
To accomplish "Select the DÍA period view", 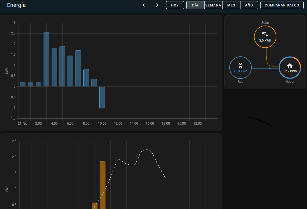I will pos(195,5).
